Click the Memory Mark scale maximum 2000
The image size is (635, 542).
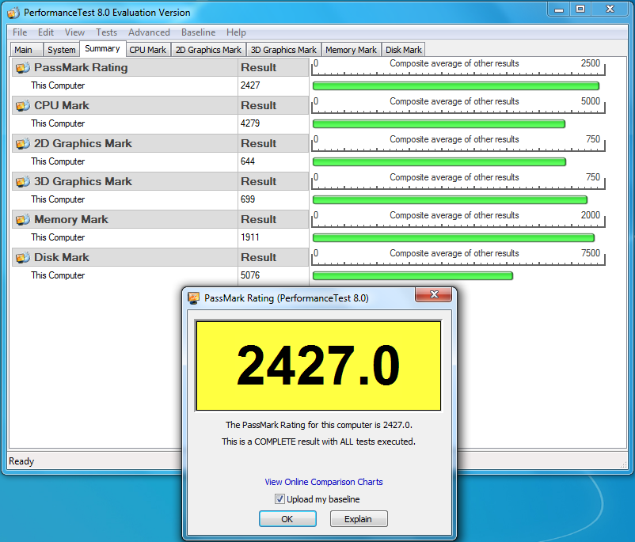[x=591, y=215]
